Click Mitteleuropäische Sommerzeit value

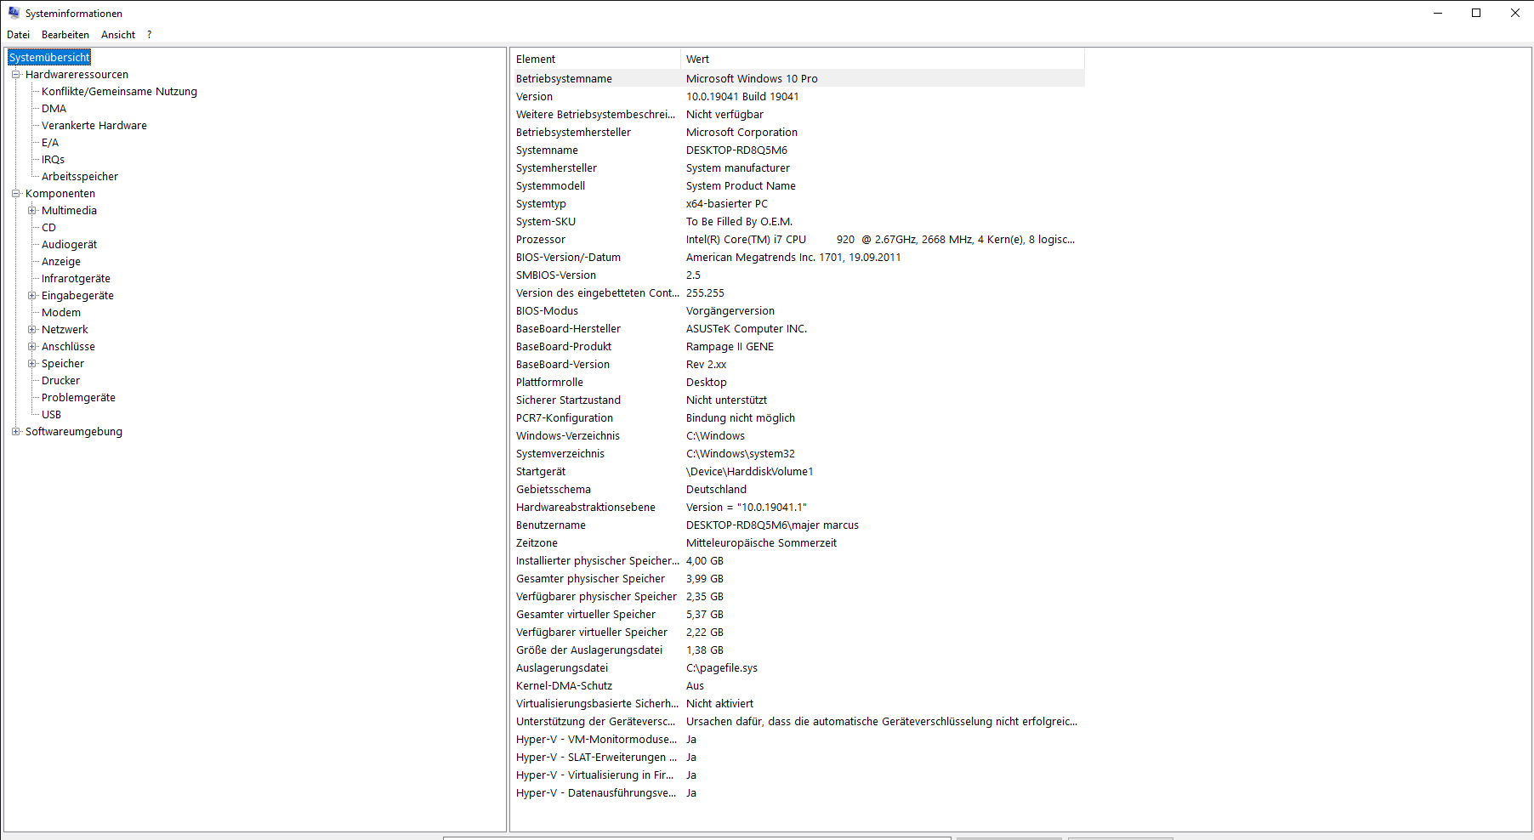761,542
